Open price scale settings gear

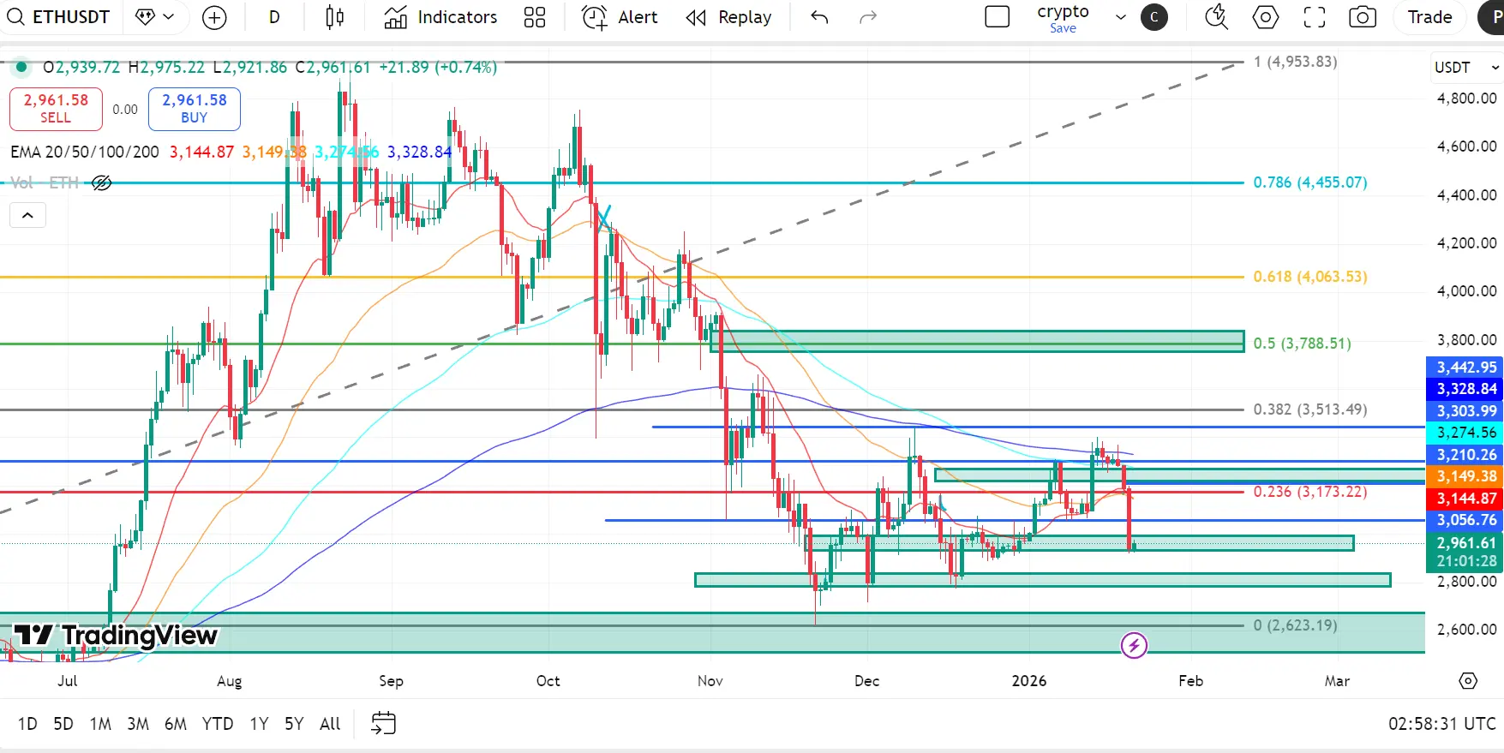tap(1468, 680)
